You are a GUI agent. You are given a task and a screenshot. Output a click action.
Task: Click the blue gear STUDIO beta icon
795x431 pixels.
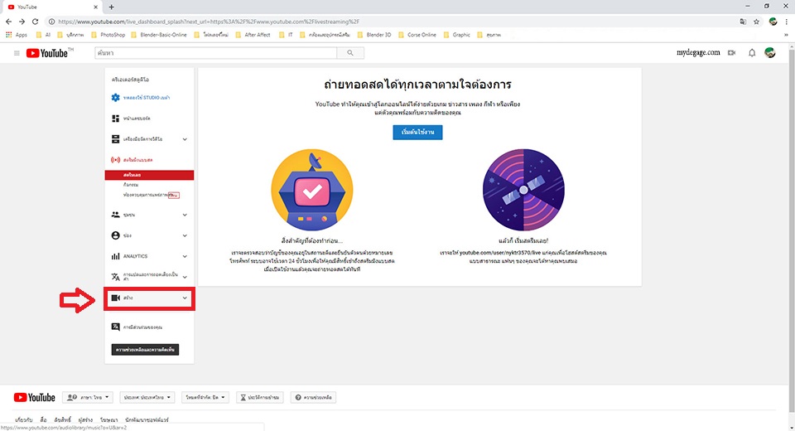coord(116,98)
